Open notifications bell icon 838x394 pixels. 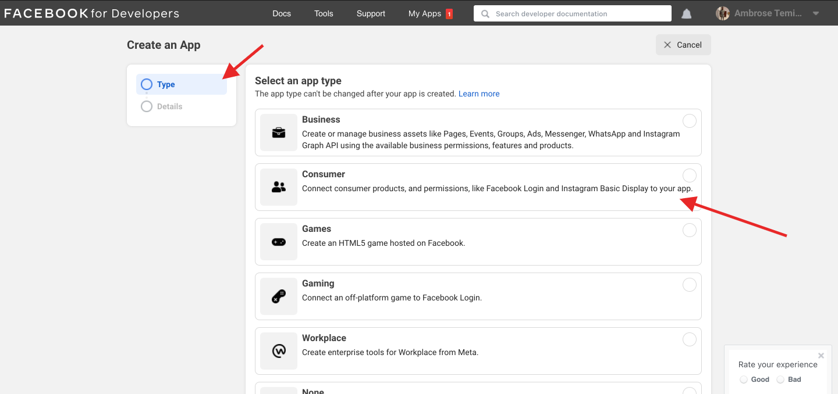pos(687,13)
